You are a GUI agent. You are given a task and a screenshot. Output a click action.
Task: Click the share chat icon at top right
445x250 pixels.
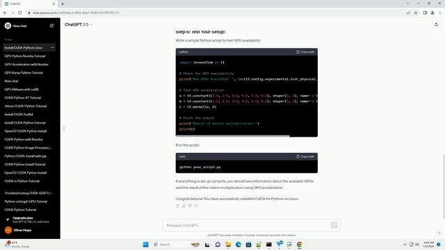click(x=436, y=25)
